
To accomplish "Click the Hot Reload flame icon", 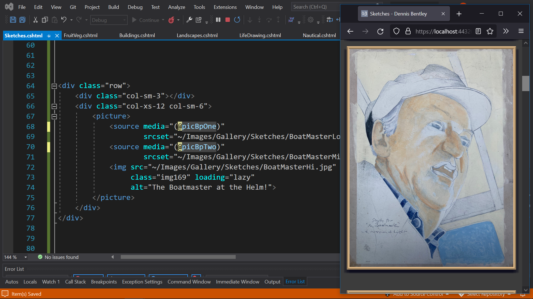I will click(x=172, y=20).
